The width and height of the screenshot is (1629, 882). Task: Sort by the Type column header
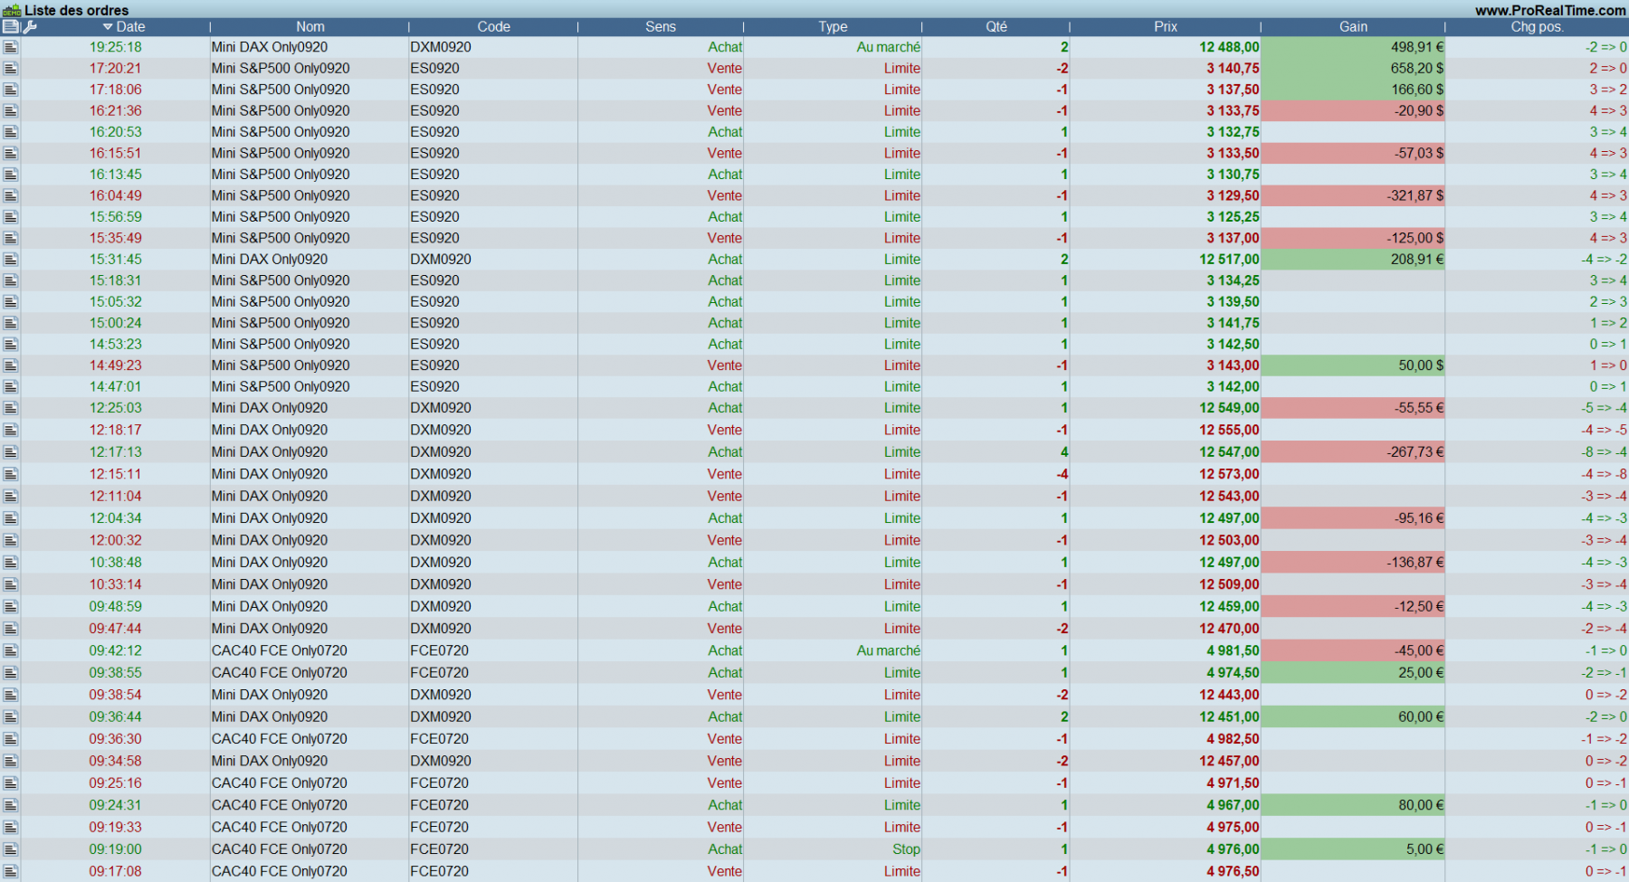[833, 27]
